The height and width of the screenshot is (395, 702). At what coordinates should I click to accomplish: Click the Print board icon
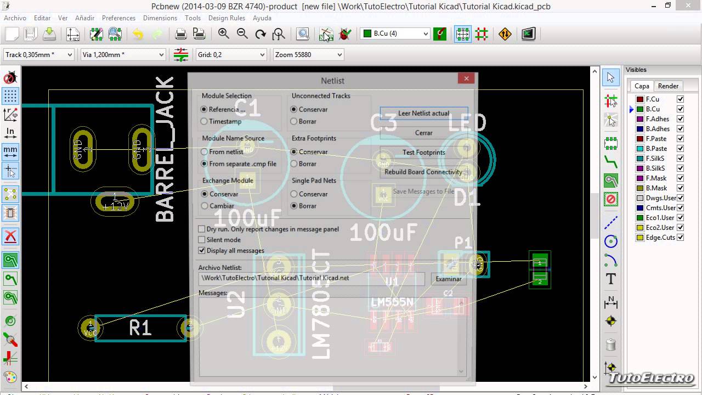[180, 34]
